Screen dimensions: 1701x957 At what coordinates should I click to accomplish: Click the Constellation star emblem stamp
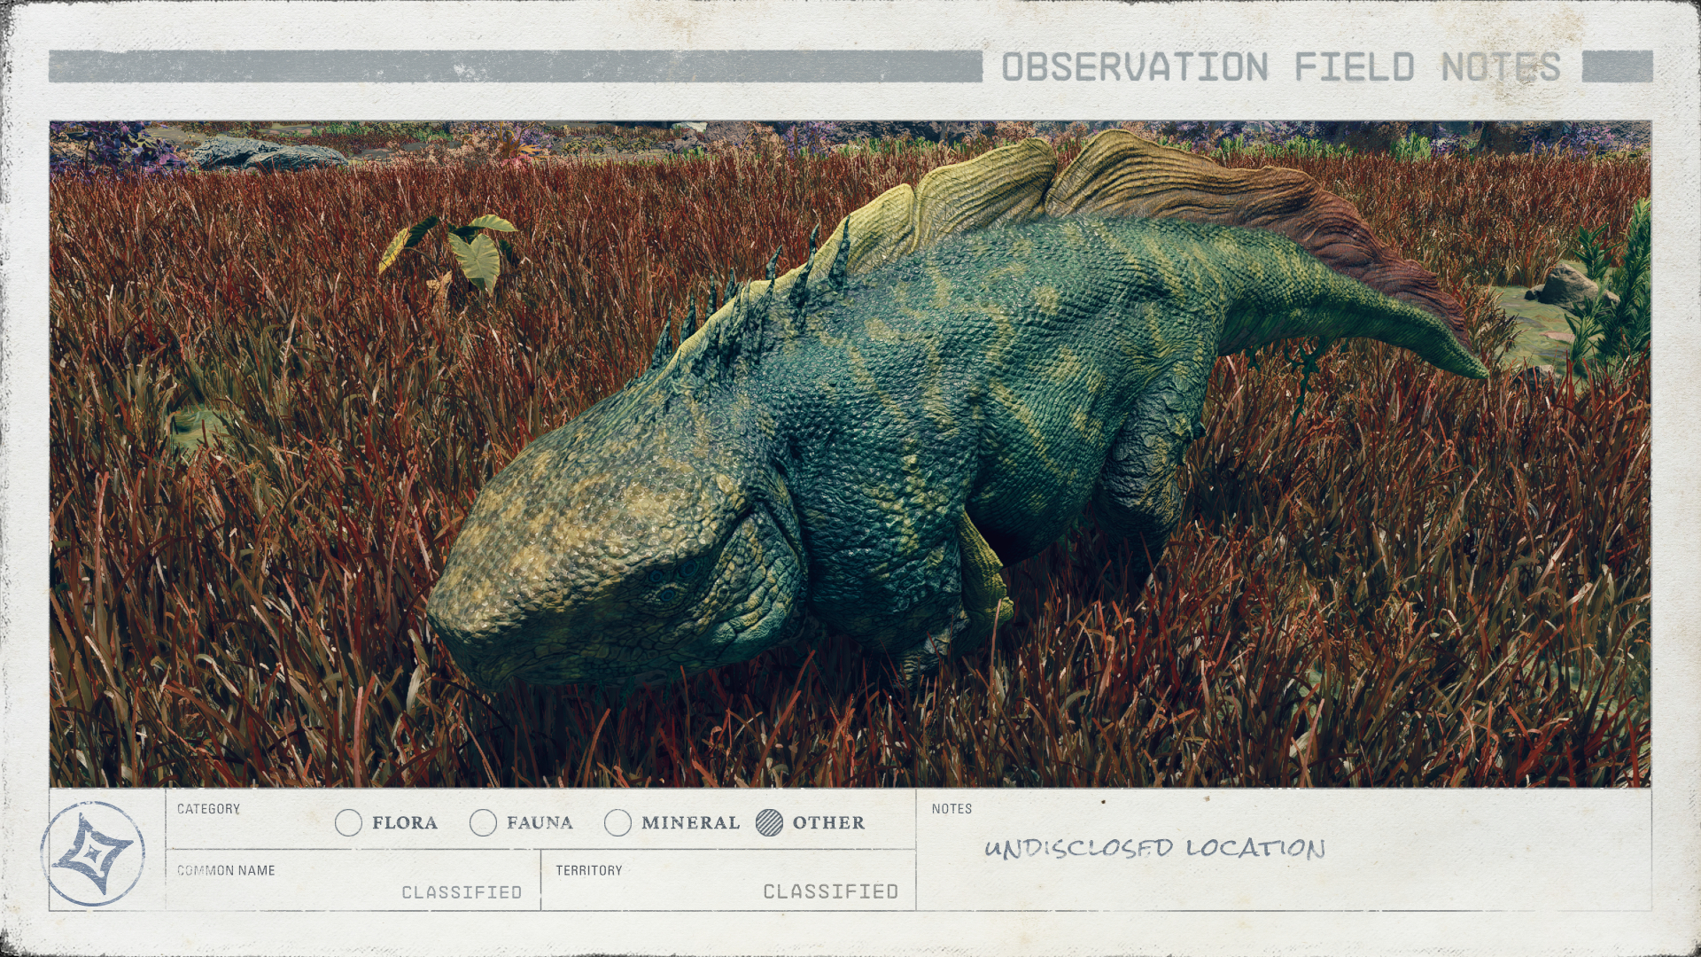(x=93, y=853)
